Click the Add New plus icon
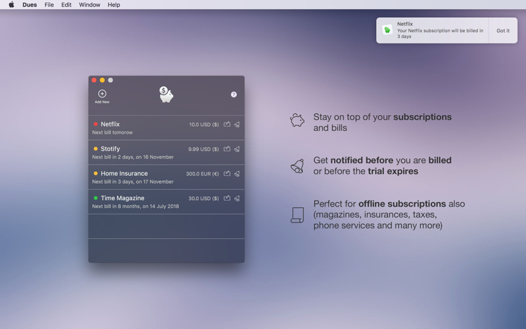This screenshot has width=526, height=329. point(102,93)
